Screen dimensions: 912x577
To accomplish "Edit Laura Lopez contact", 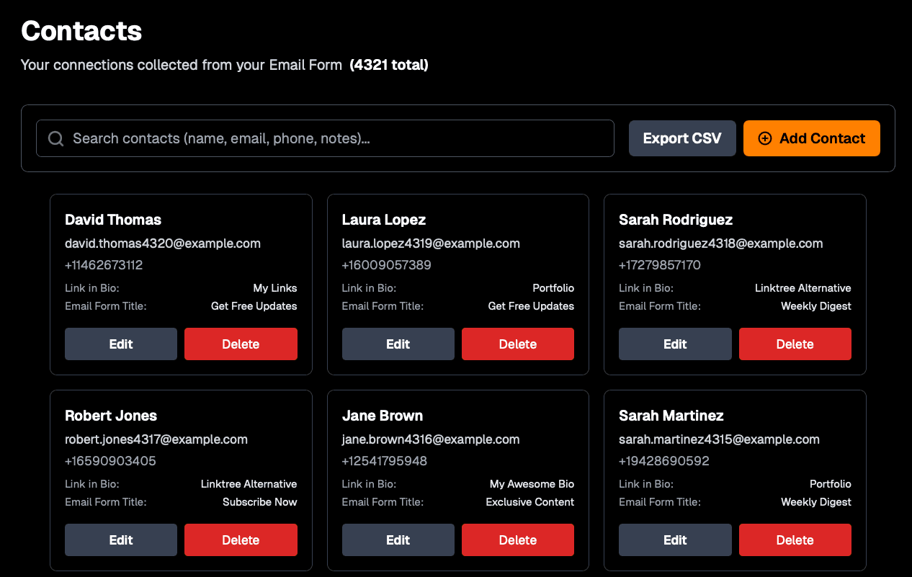I will coord(398,344).
